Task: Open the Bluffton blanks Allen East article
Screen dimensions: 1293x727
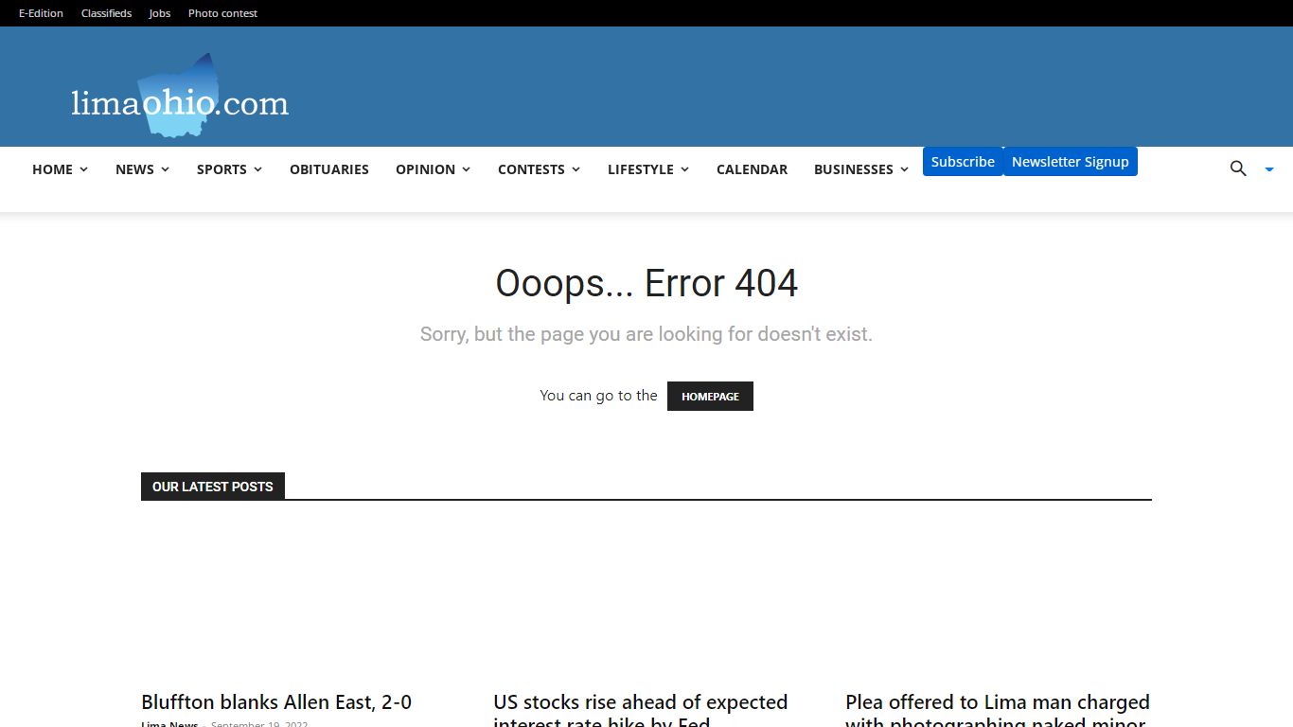Action: pos(276,702)
